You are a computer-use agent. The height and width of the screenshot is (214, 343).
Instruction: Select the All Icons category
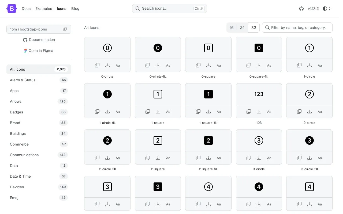(39, 69)
